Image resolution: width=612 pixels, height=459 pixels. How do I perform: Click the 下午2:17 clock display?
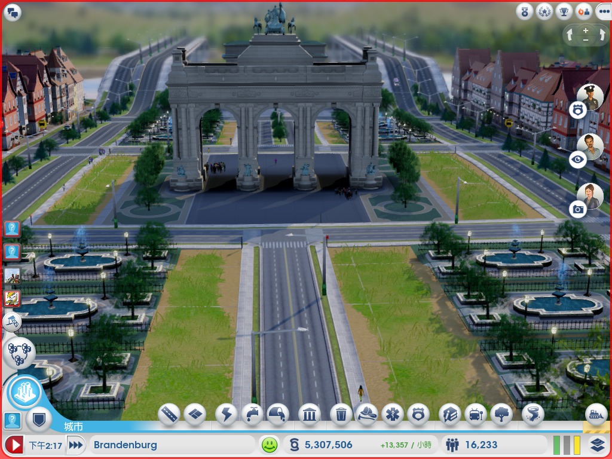(x=45, y=445)
